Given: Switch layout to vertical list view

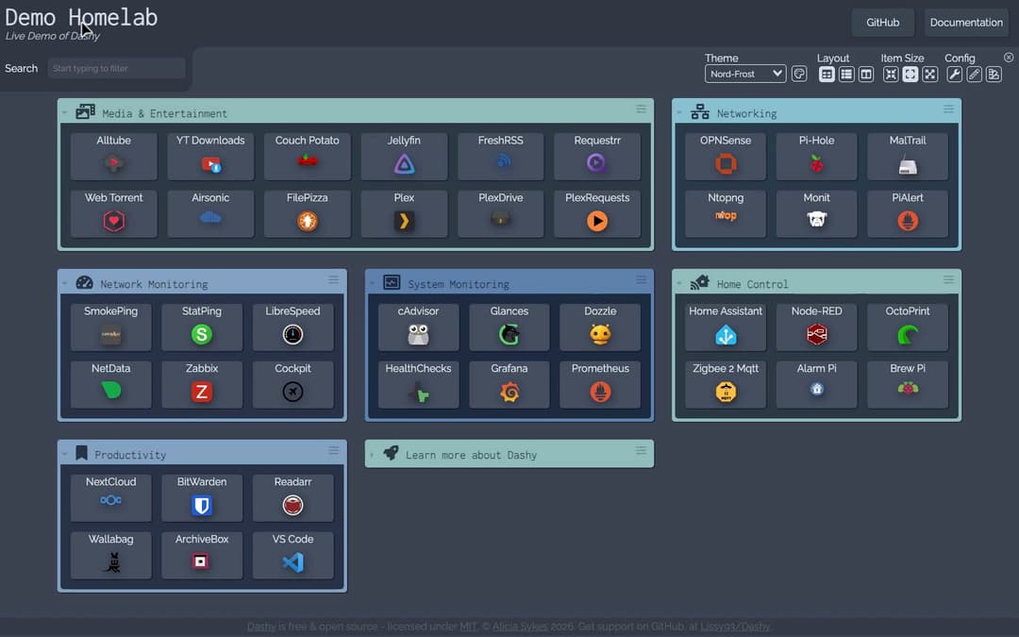Looking at the screenshot, I should (x=846, y=75).
